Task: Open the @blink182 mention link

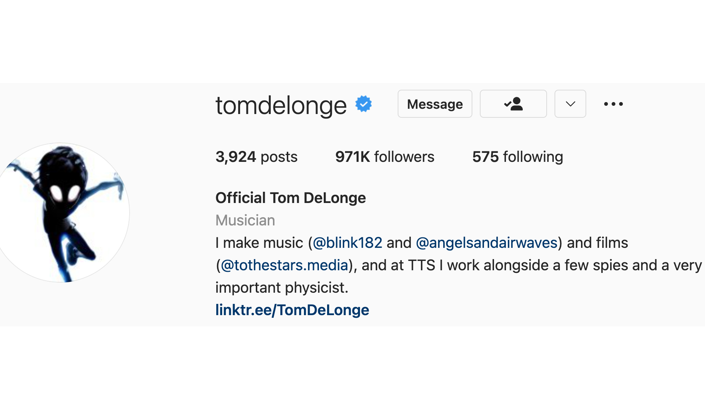Action: [347, 243]
